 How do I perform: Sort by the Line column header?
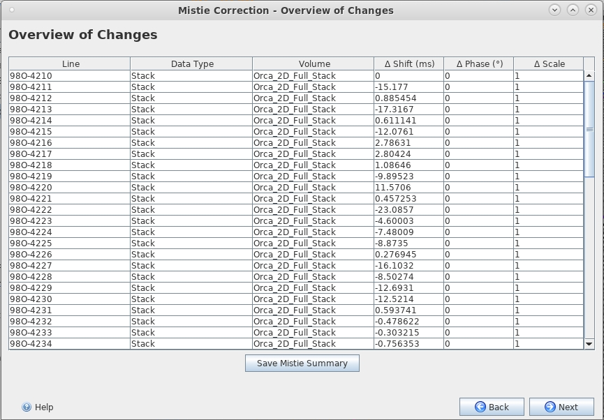(x=70, y=64)
